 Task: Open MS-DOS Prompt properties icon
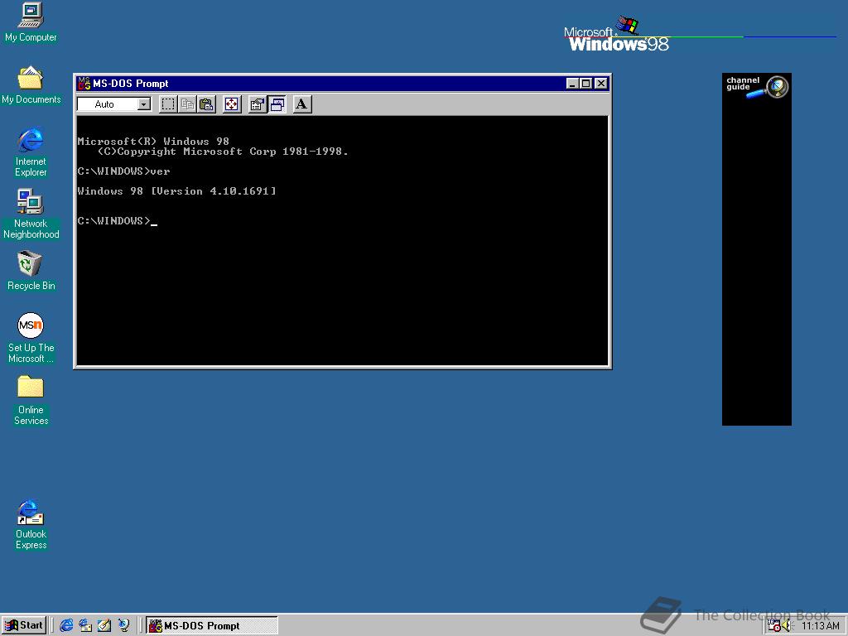(258, 104)
